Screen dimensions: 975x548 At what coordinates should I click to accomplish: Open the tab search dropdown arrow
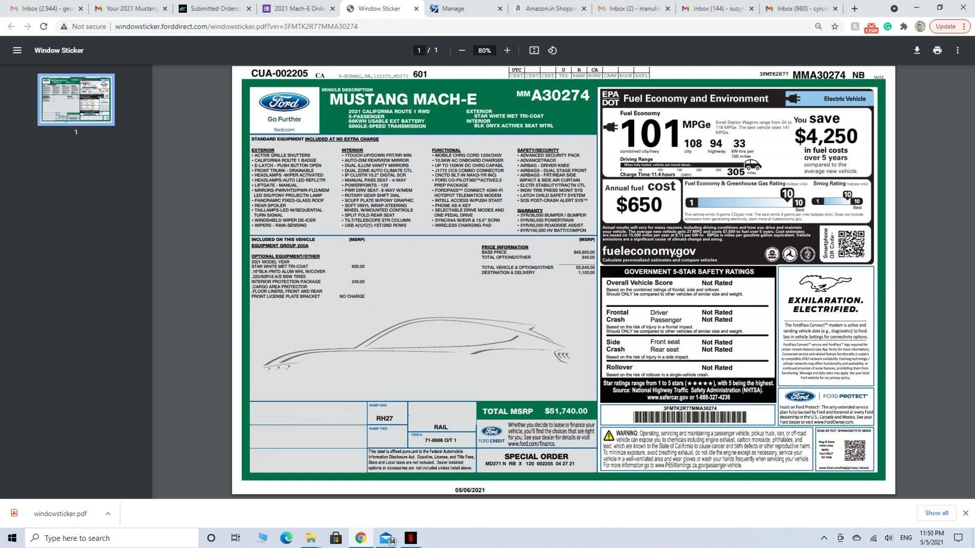click(894, 8)
